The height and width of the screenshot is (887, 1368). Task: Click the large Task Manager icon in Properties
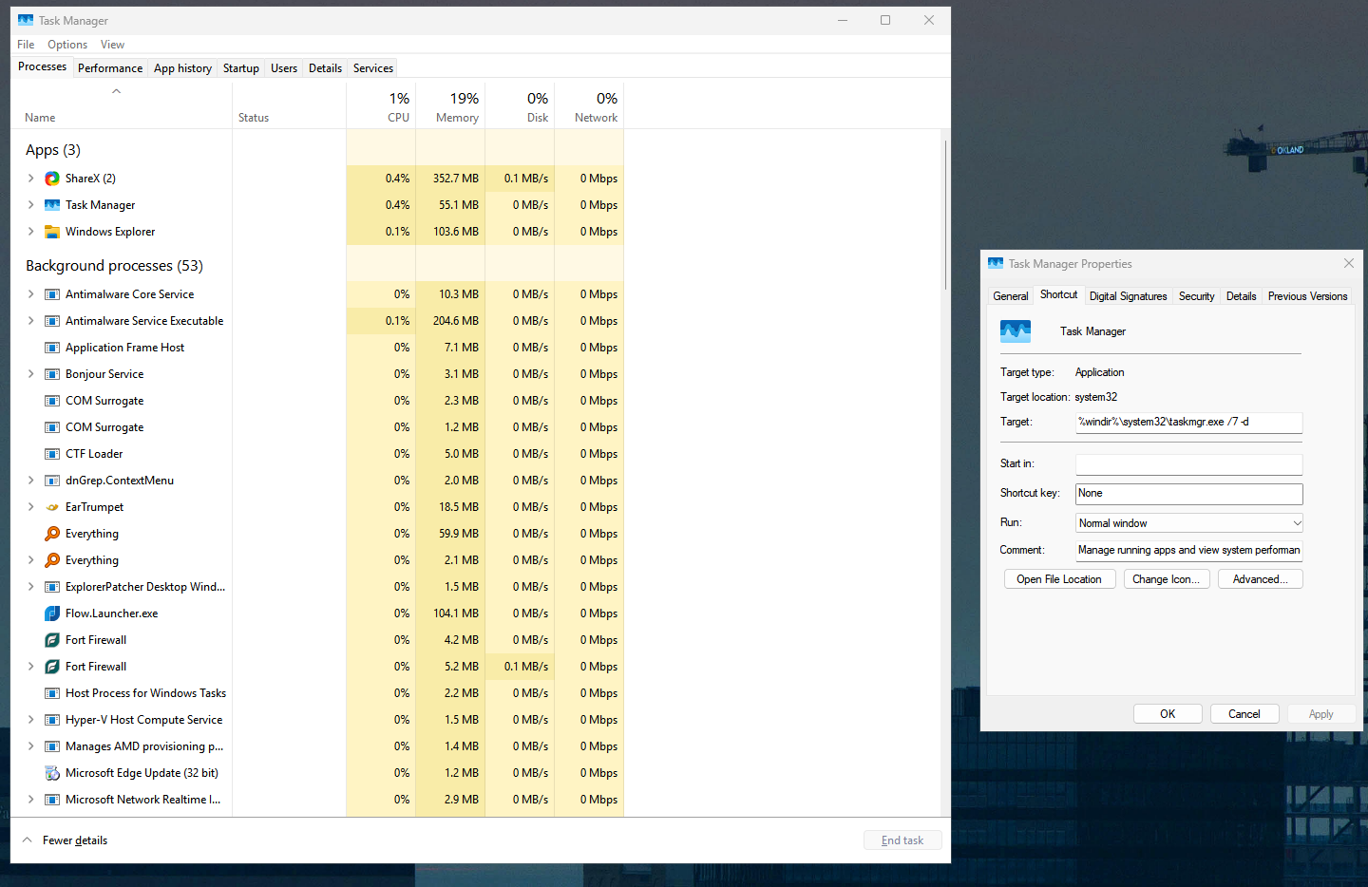(x=1016, y=331)
